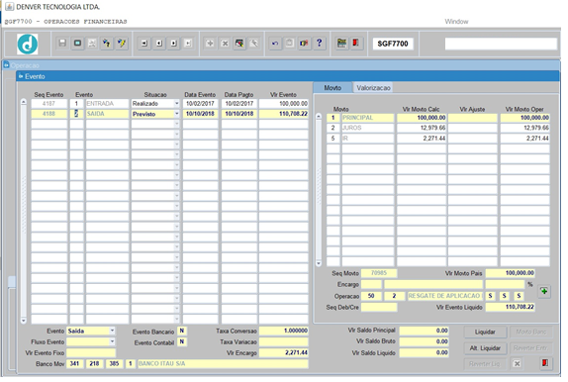Click the ENTRADA event cell
568x382 pixels.
107,104
